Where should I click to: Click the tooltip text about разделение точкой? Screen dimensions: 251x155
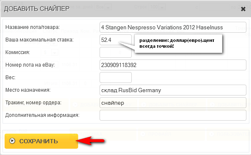(x=177, y=43)
